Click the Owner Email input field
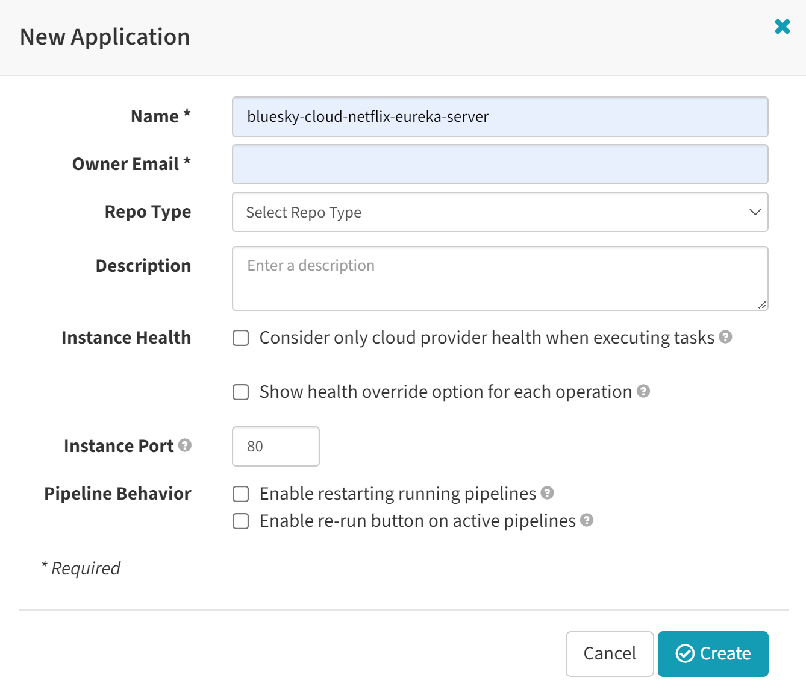The height and width of the screenshot is (695, 806). (500, 164)
